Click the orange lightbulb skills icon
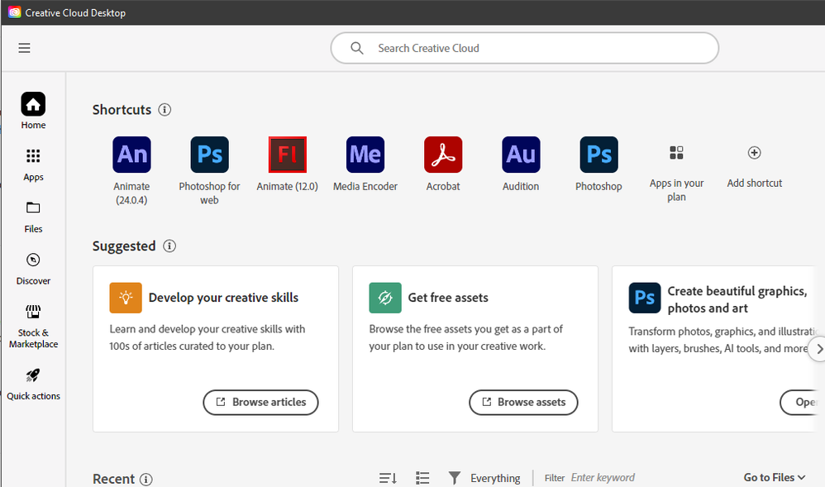The image size is (825, 487). pyautogui.click(x=126, y=298)
